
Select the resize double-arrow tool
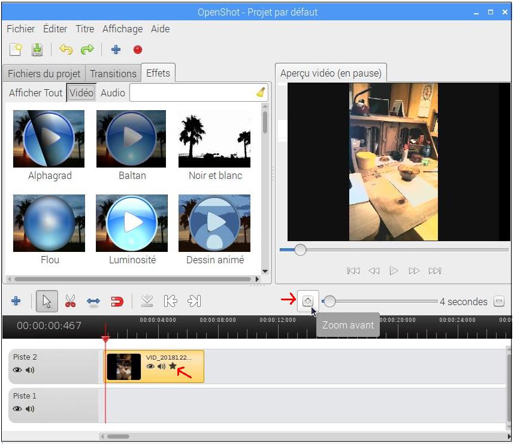tap(93, 301)
